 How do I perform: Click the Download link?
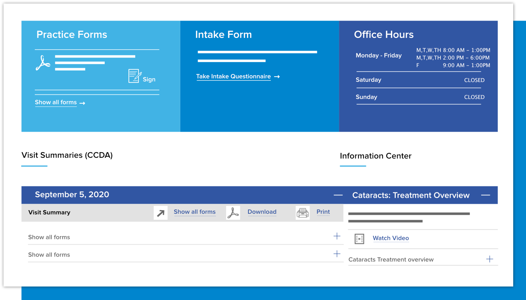point(262,212)
